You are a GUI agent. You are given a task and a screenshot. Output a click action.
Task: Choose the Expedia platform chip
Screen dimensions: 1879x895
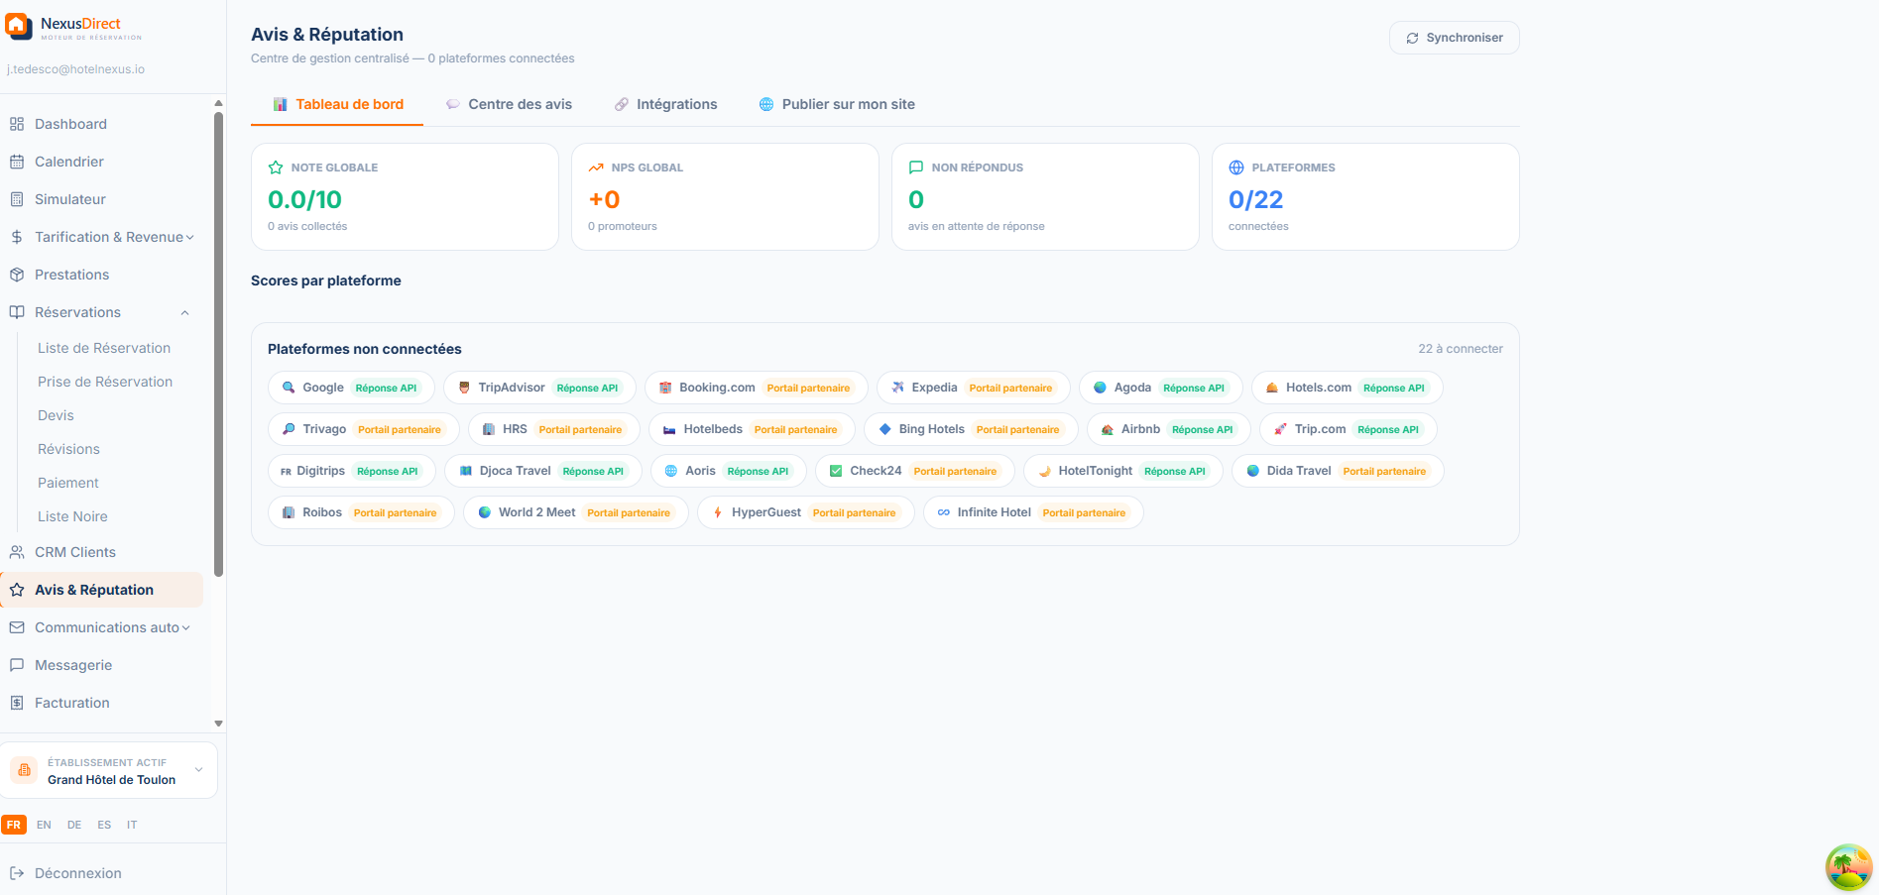pos(973,388)
